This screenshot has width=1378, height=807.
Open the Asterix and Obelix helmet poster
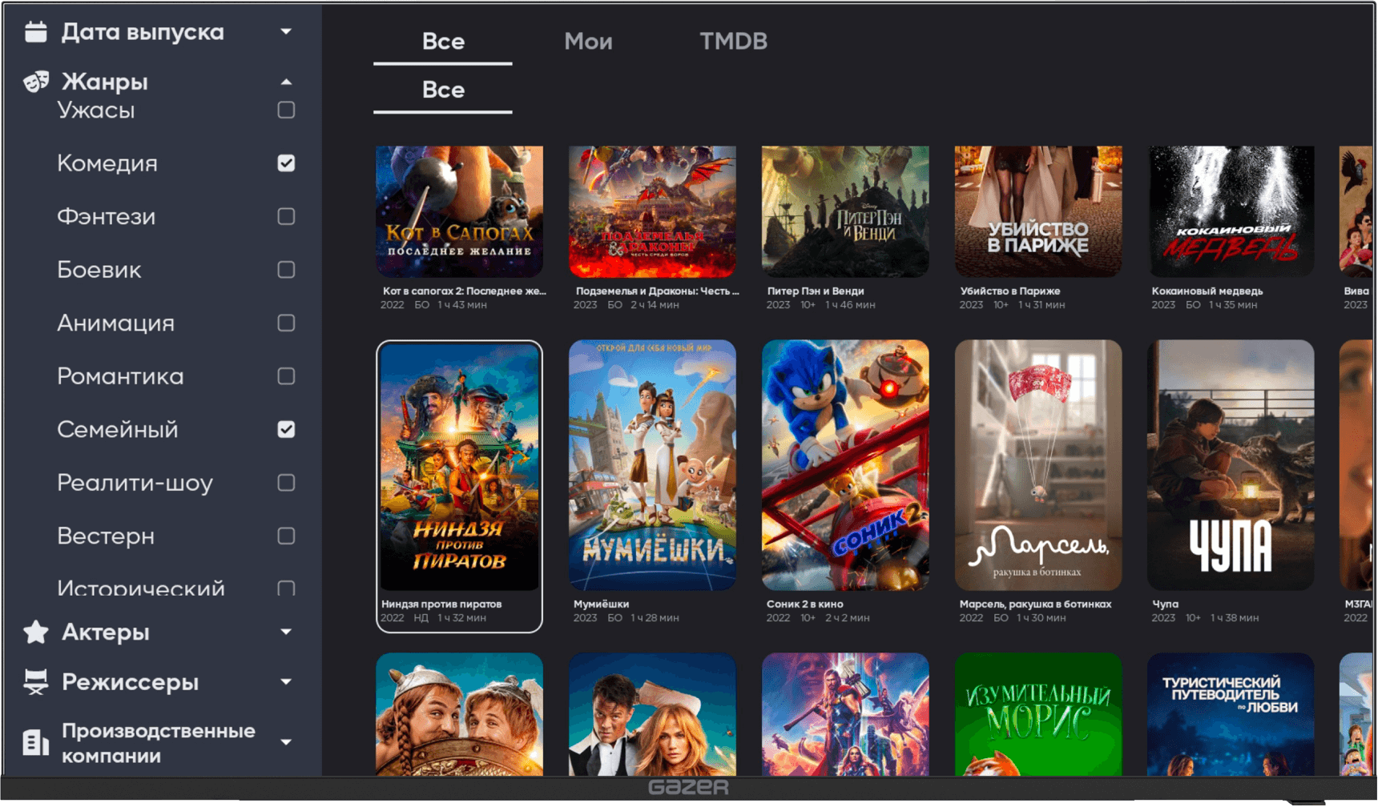pyautogui.click(x=459, y=714)
